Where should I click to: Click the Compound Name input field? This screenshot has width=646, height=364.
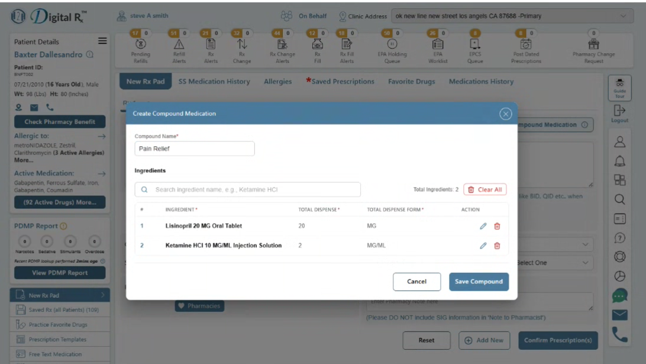click(x=195, y=149)
